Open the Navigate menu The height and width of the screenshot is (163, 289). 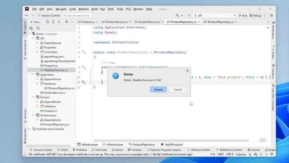click(x=61, y=9)
